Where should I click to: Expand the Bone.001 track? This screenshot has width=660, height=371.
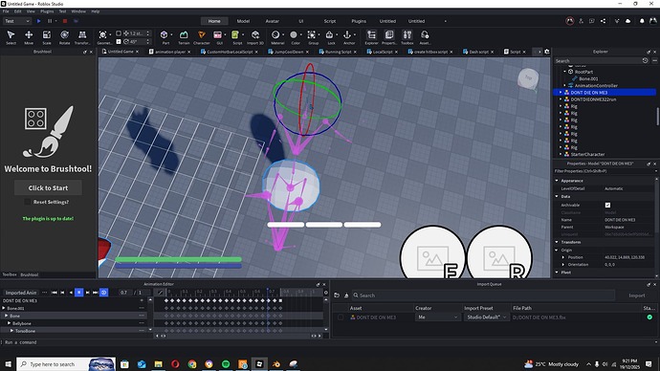coord(4,308)
